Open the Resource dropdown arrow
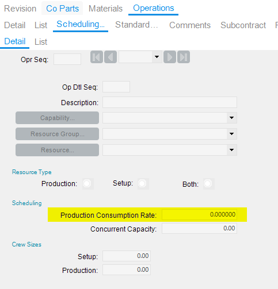Image resolution: width=278 pixels, height=289 pixels. (231, 150)
